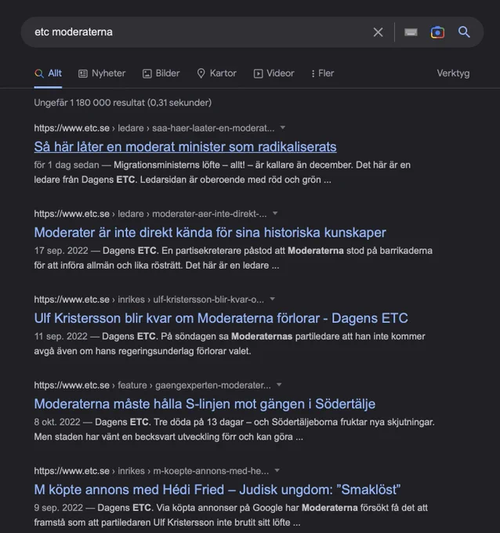This screenshot has width=500, height=533.
Task: Click URL text ending in 'saa-haer-laater-en-moderat...'
Action: coord(154,128)
